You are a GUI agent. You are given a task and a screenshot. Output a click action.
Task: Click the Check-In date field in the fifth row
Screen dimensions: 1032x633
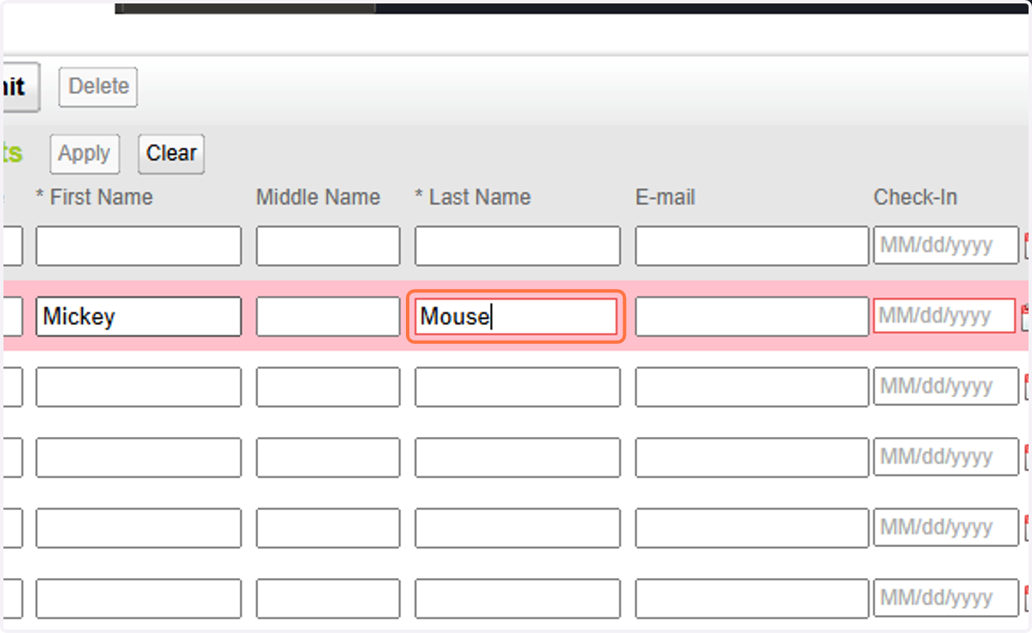946,527
